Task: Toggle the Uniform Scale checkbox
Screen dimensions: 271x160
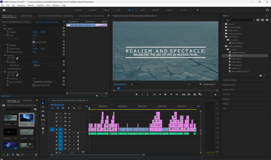Action: [34, 42]
